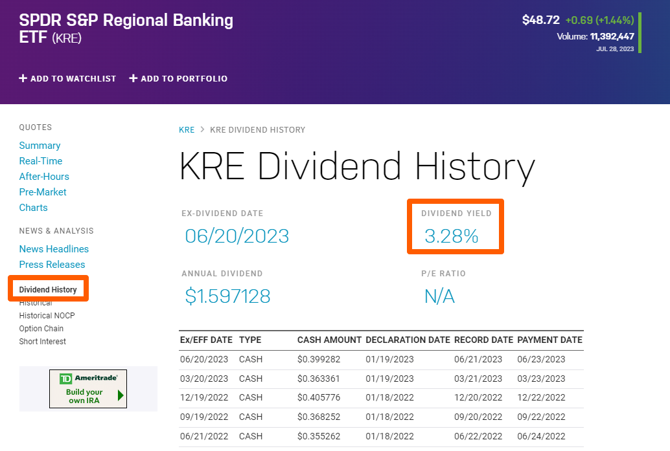670x451 pixels.
Task: Click the Payment Date column header
Action: click(550, 340)
